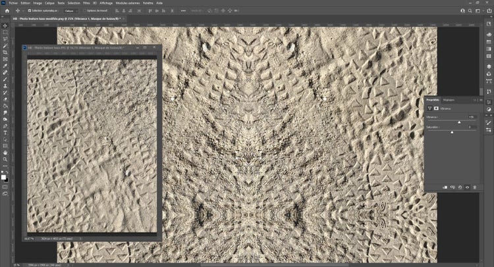Select the Rectangle shape tool
This screenshot has width=494, height=267.
pos(5,146)
